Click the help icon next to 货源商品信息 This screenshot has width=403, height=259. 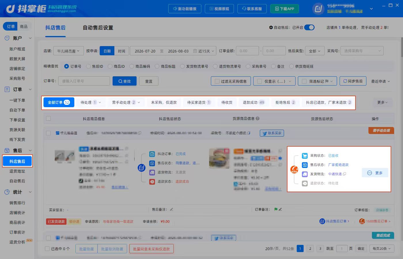[258, 118]
